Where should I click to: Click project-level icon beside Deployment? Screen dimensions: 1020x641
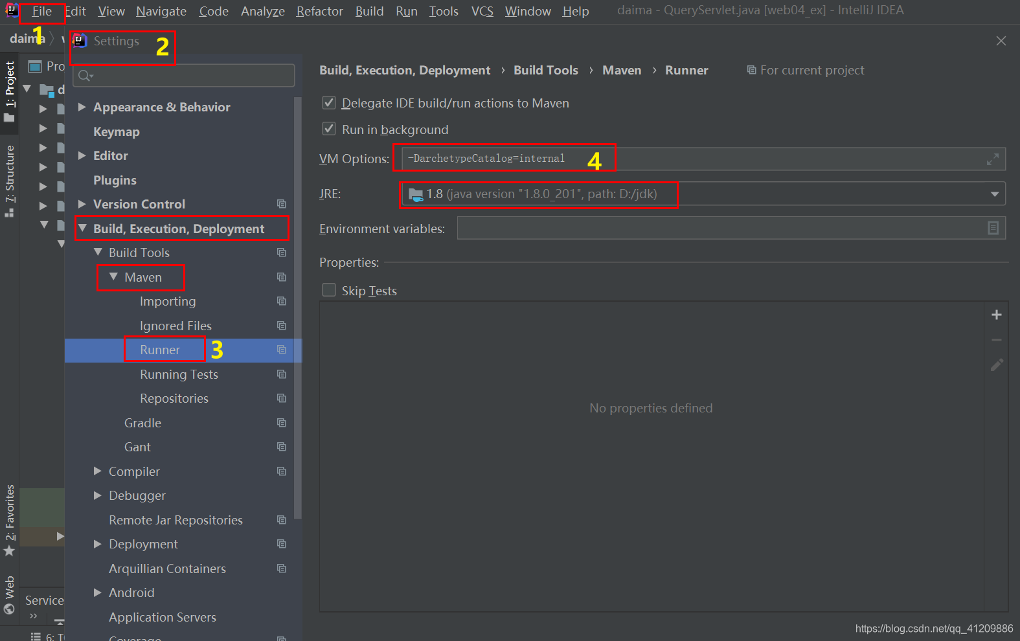pyautogui.click(x=282, y=544)
